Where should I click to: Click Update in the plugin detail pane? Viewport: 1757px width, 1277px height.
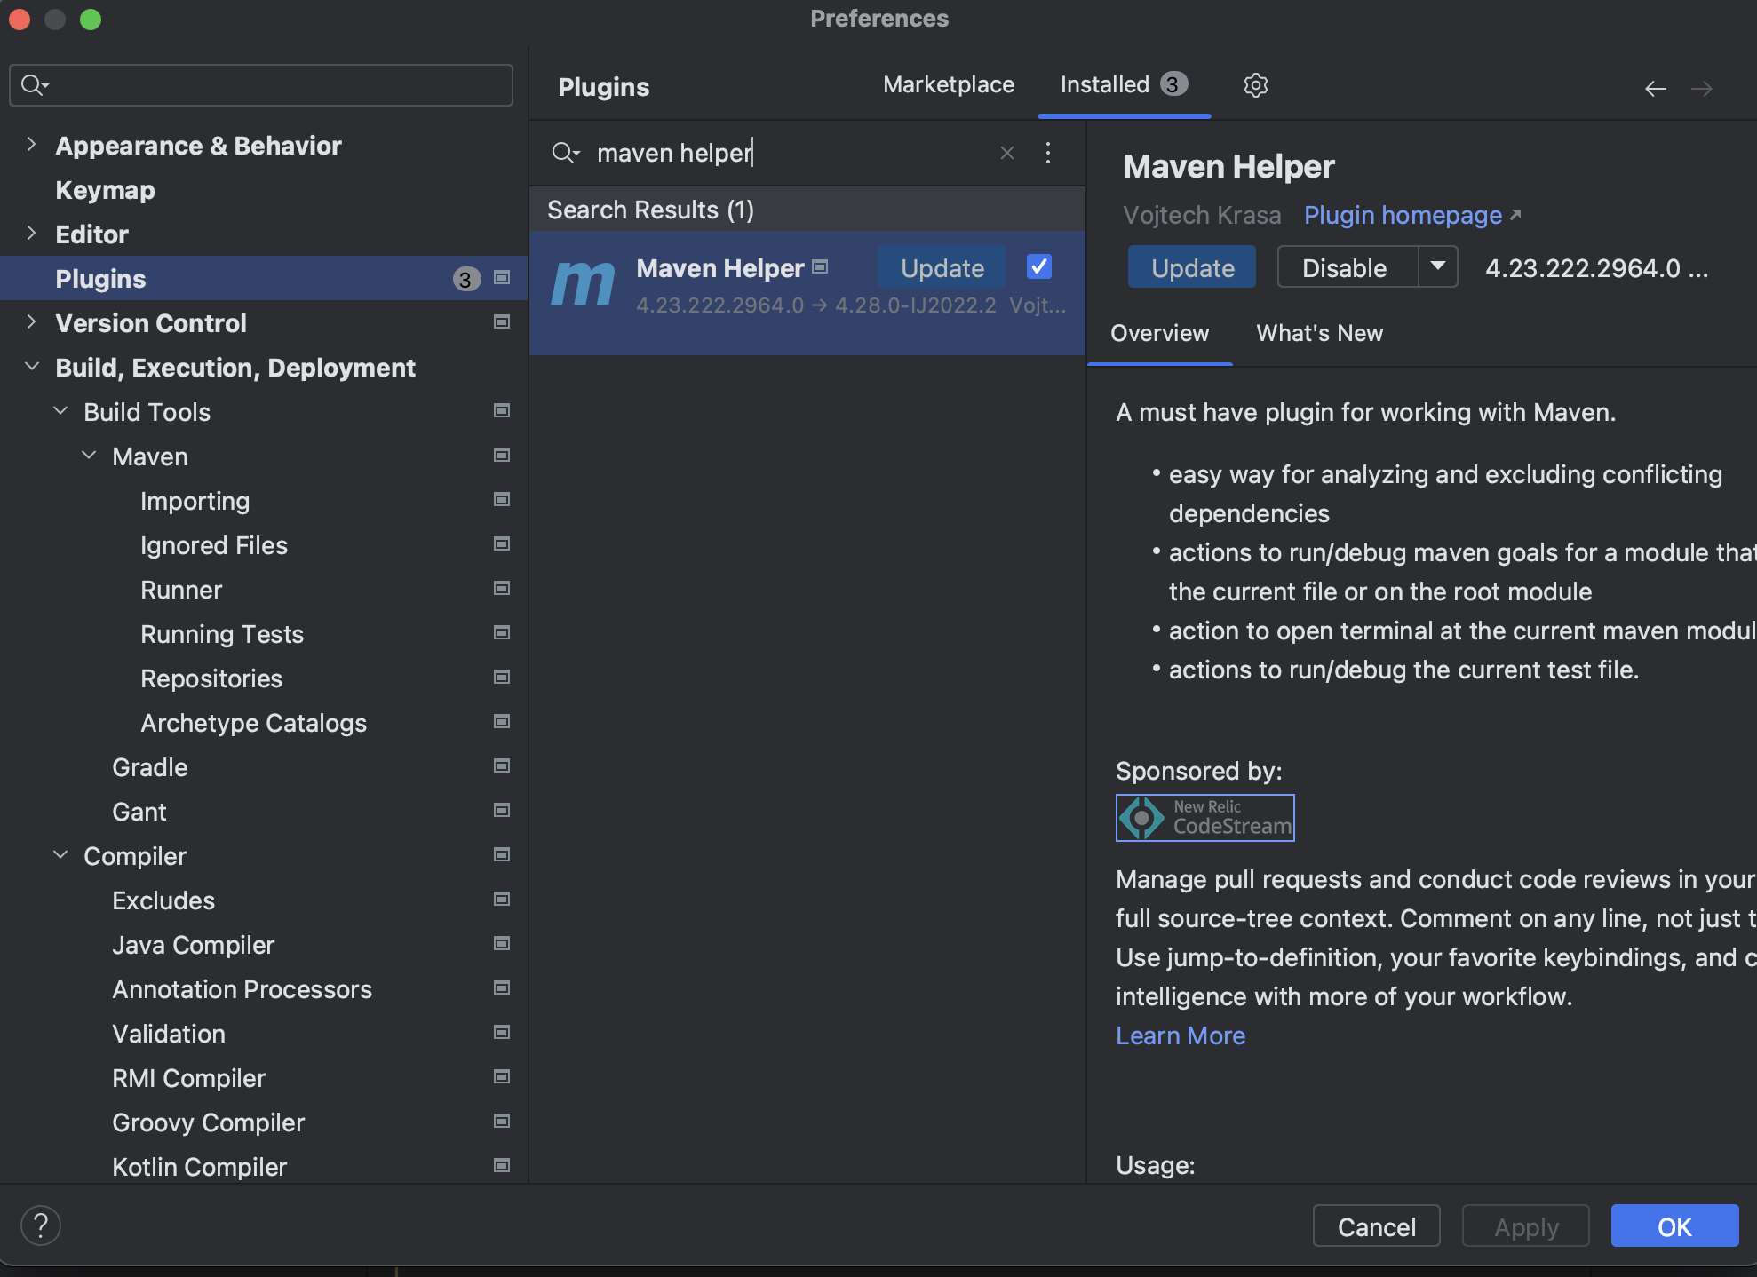coord(1192,267)
